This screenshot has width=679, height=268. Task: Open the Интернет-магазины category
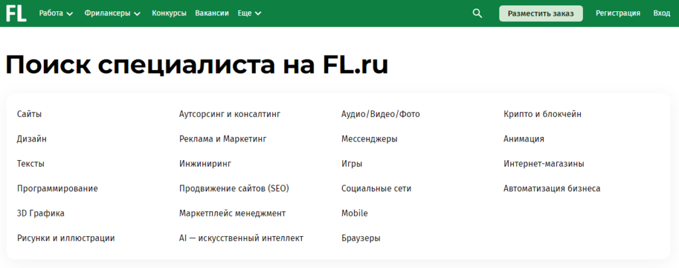point(544,164)
